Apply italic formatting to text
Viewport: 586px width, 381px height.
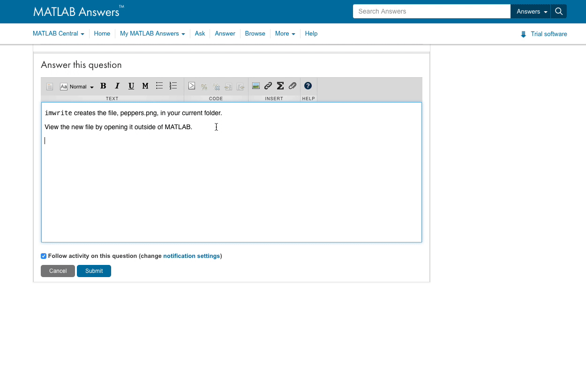(117, 86)
